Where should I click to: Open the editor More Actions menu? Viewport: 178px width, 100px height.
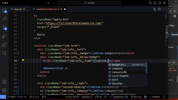coord(164,9)
